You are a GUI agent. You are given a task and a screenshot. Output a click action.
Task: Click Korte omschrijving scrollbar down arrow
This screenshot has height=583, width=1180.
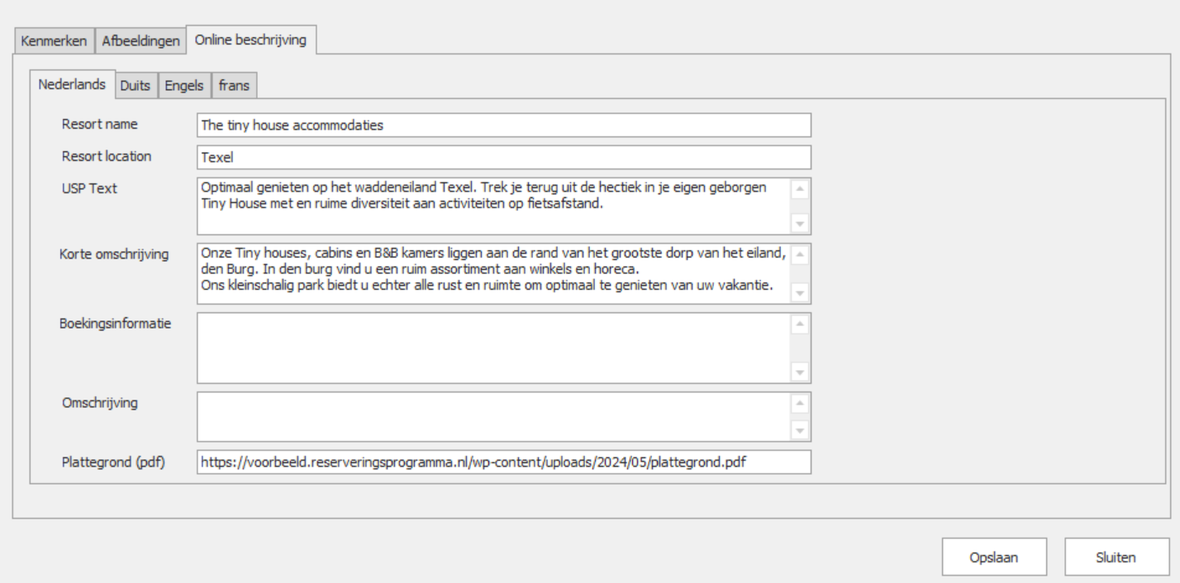tap(799, 291)
